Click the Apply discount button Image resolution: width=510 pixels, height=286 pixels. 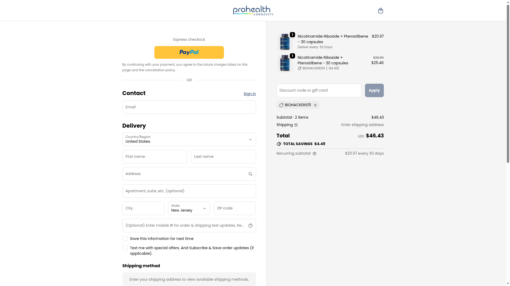click(x=374, y=91)
